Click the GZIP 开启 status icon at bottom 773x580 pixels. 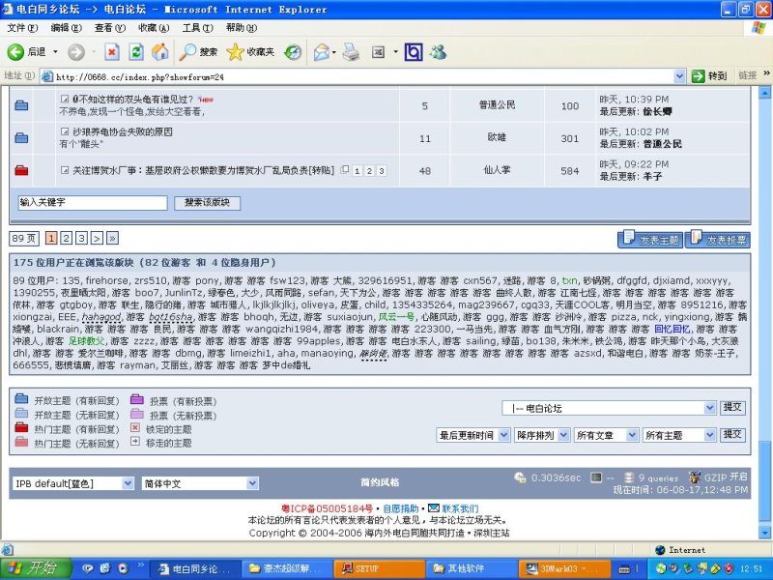click(x=694, y=478)
